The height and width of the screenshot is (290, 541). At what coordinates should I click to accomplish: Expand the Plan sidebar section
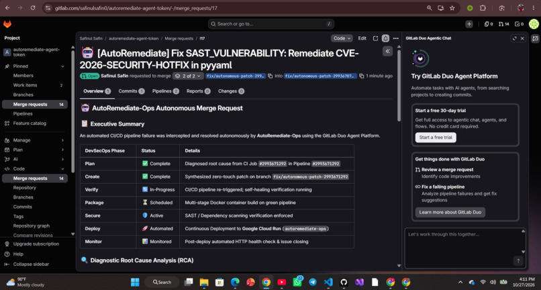coord(63,150)
